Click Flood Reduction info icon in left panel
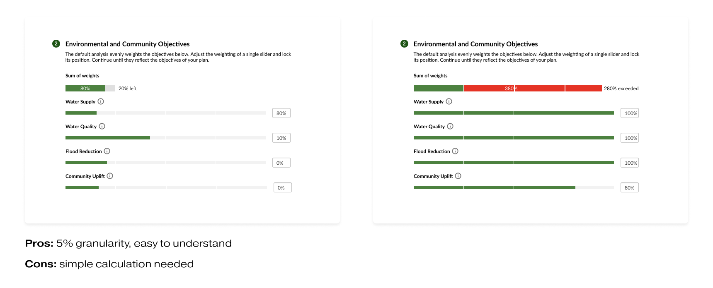 coord(107,151)
